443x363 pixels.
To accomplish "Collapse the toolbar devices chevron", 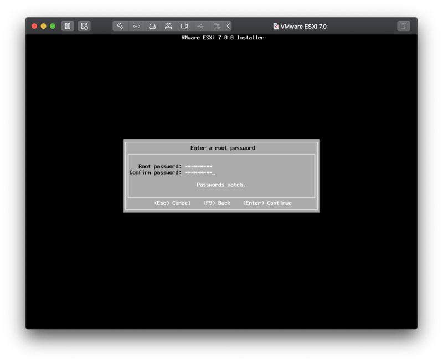I will tap(228, 26).
